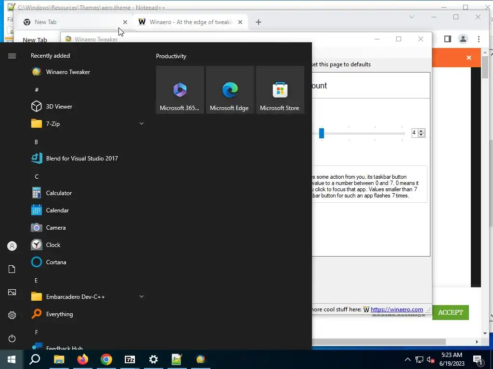Screen dimensions: 493x369
Task: Open Chrome's tab search dropdown arrow
Action: pyautogui.click(x=412, y=17)
